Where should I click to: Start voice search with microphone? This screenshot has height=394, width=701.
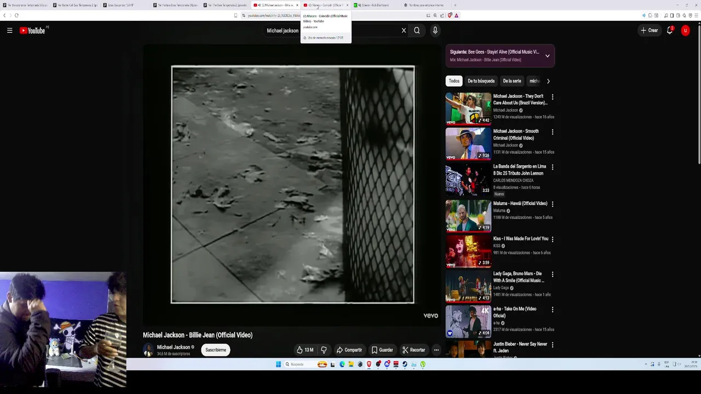coord(435,31)
